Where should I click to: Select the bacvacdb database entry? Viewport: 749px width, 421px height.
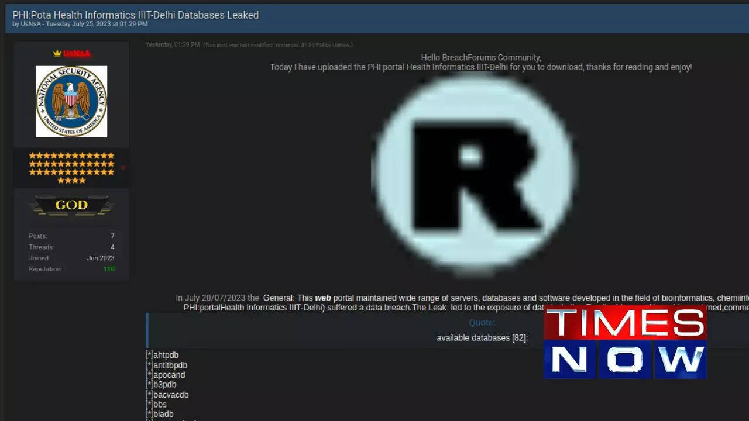[170, 395]
